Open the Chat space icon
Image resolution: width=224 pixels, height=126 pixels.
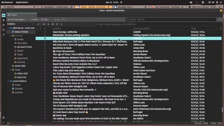[3, 35]
